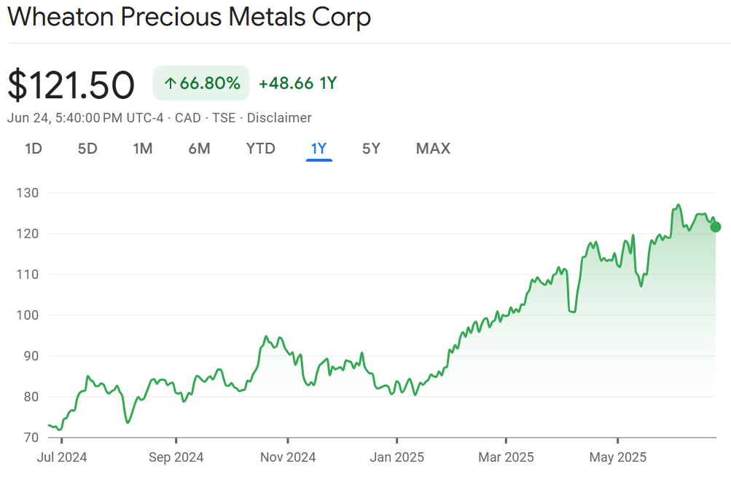Show the 1M chart view
The image size is (731, 477).
coord(143,149)
